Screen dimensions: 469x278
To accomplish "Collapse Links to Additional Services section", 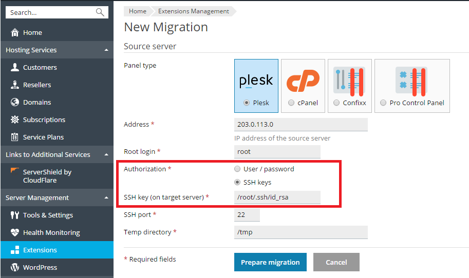I will coord(106,154).
